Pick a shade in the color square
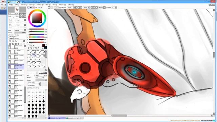217x122 pixels. 37,18
